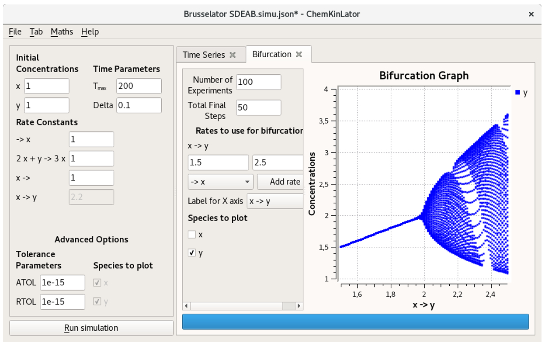Switch to the Time Series tab
The height and width of the screenshot is (346, 545).
coord(205,55)
